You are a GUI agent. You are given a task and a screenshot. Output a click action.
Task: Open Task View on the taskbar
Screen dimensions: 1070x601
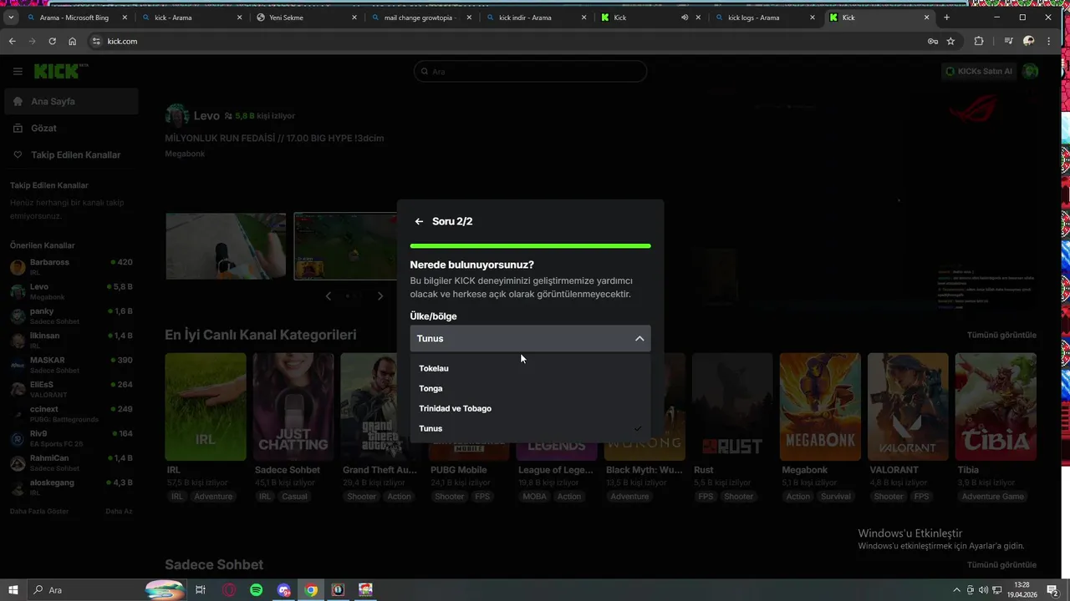201,590
